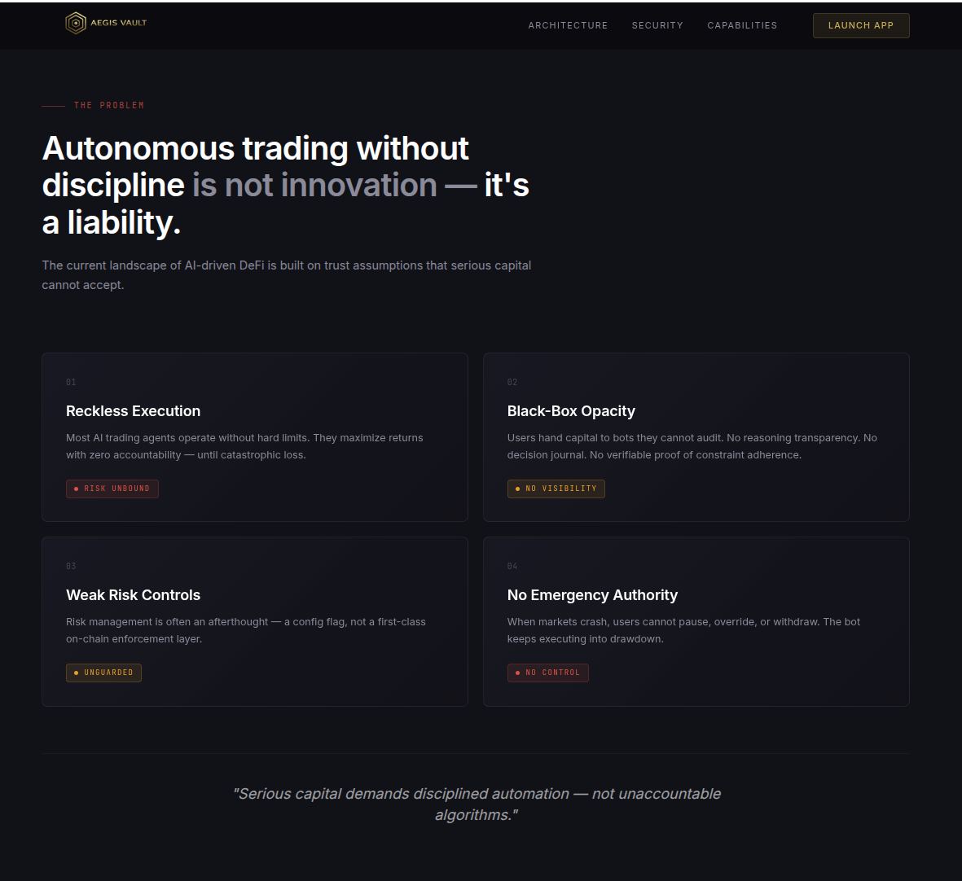Click the 01 card number label
Screen dimensions: 962x881
[x=71, y=382]
